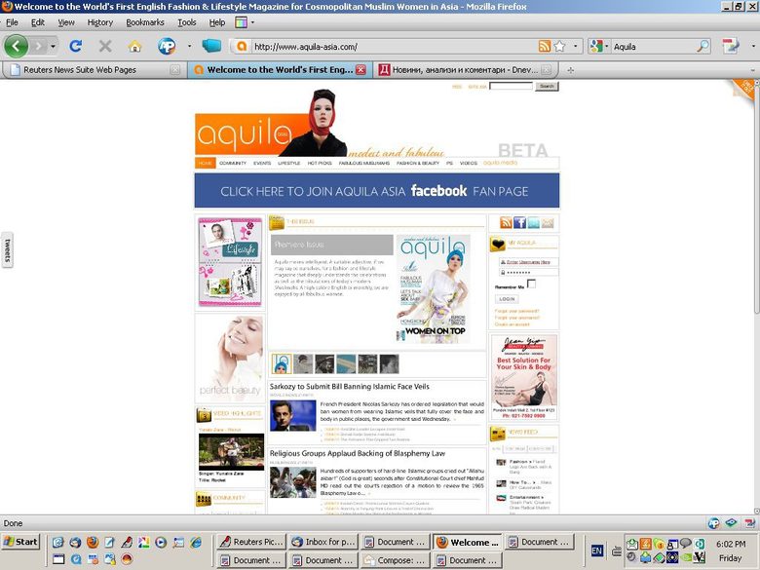
Task: Open the video highlight thumbnail of guitarist
Action: 231,452
